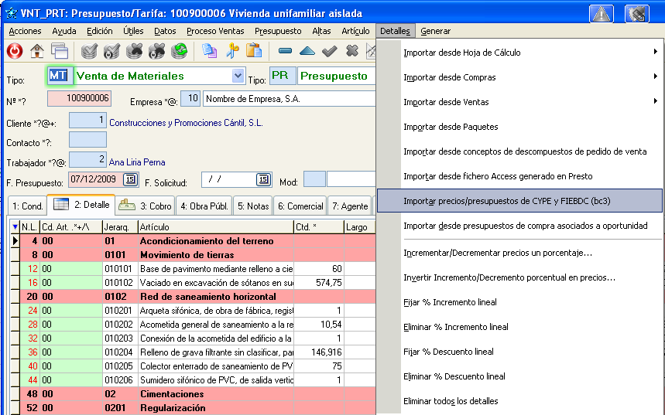The width and height of the screenshot is (665, 415).
Task: Switch to the 7: Agente tab
Action: [350, 206]
